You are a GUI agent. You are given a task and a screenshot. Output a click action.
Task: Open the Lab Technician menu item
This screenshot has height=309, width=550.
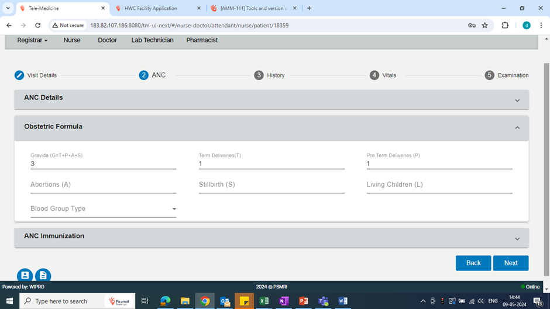pos(152,40)
